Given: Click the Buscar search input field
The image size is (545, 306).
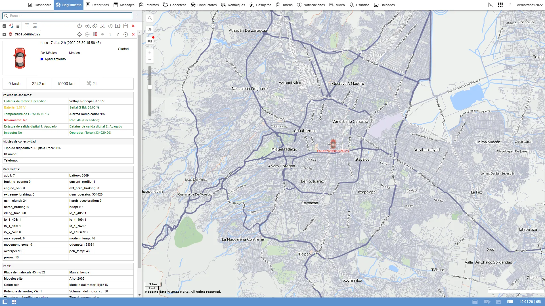Looking at the screenshot, I should pyautogui.click(x=67, y=16).
